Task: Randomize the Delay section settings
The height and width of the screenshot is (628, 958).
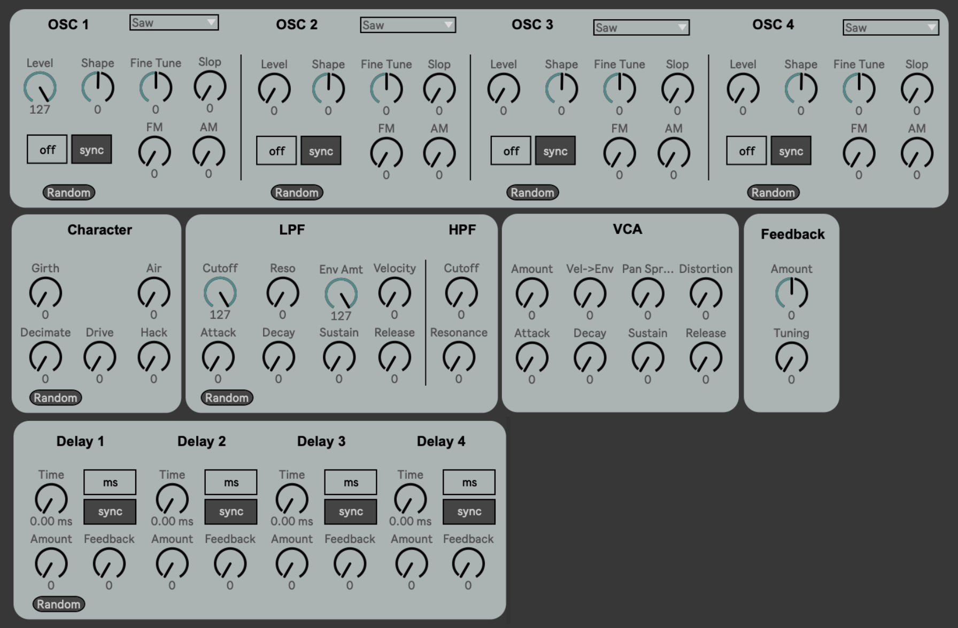Action: pyautogui.click(x=58, y=604)
